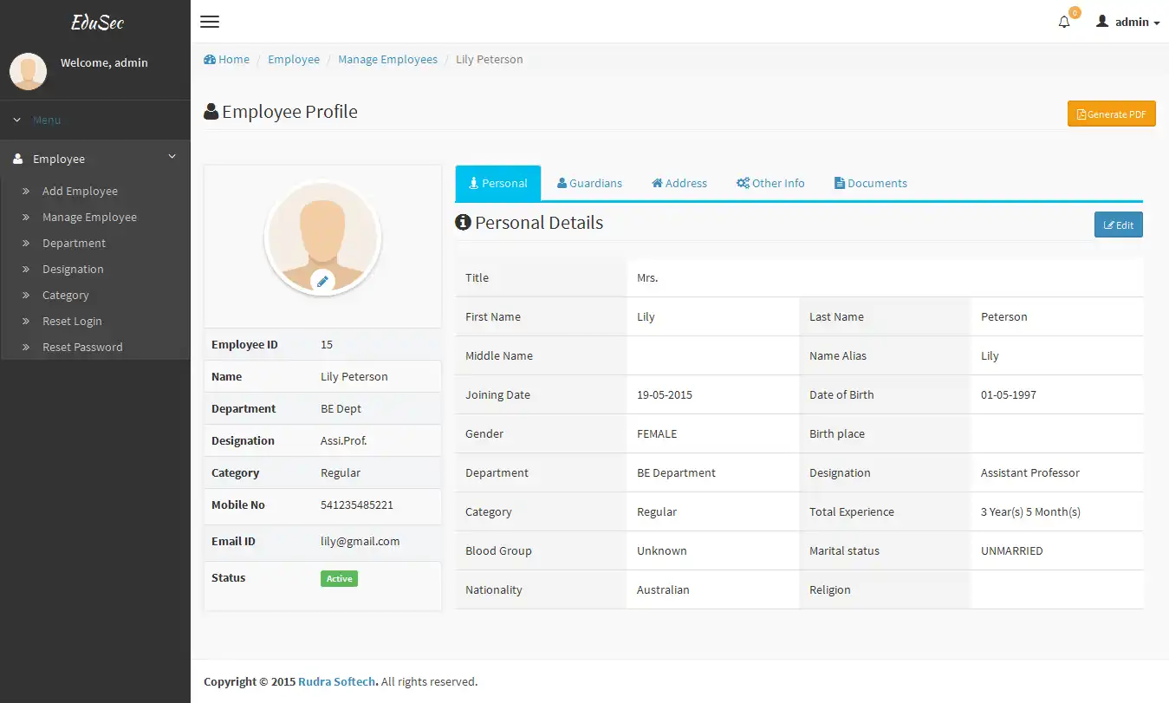Select the admin user icon in top bar
Image resolution: width=1169 pixels, height=703 pixels.
click(x=1101, y=21)
